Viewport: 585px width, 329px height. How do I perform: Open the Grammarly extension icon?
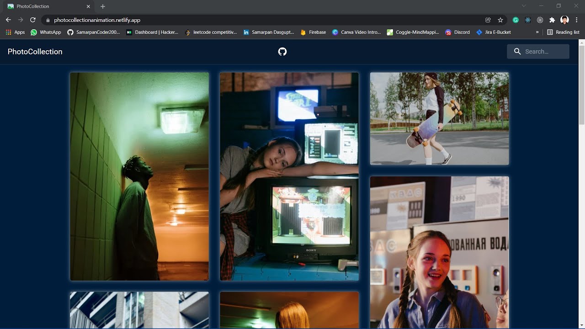[516, 20]
